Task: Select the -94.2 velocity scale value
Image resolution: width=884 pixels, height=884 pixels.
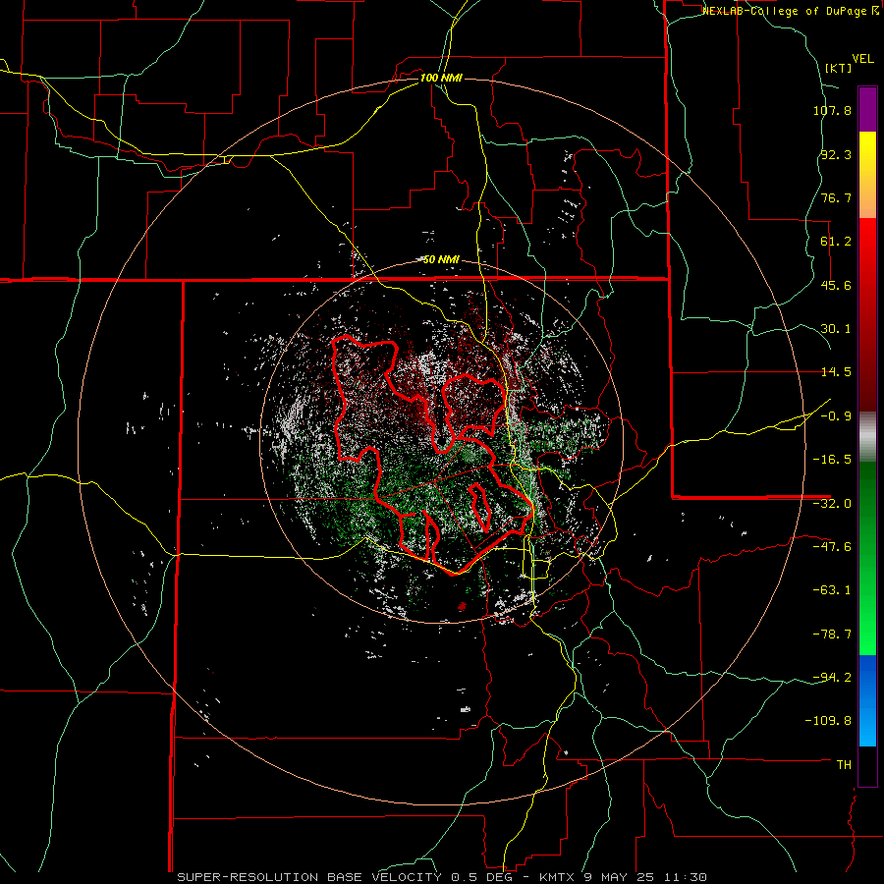Action: [832, 678]
